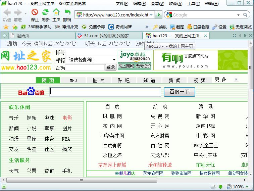Viewport: 254px width, 191px height.
Task: Click the joyo amazon.cn banner
Action: (135, 60)
